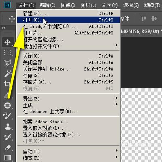Choose 打开(O)... menu entry
Image resolution: width=162 pixels, height=162 pixels.
(x=68, y=20)
